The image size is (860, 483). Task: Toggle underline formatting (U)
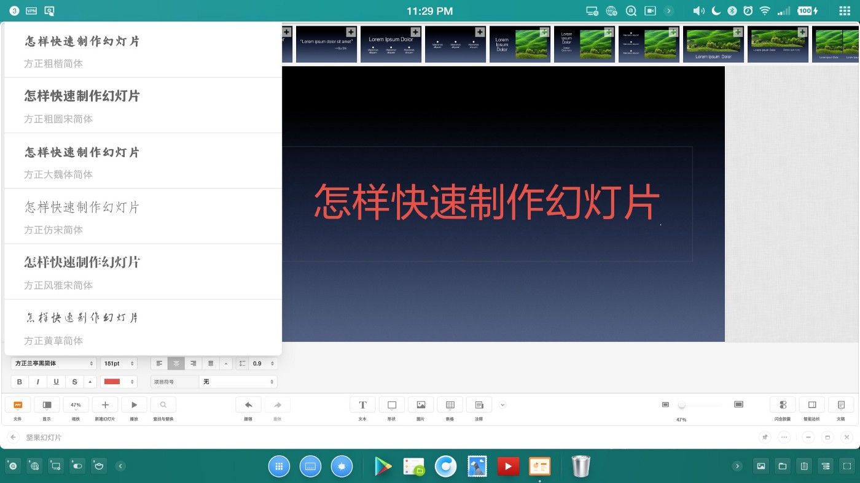tap(57, 382)
